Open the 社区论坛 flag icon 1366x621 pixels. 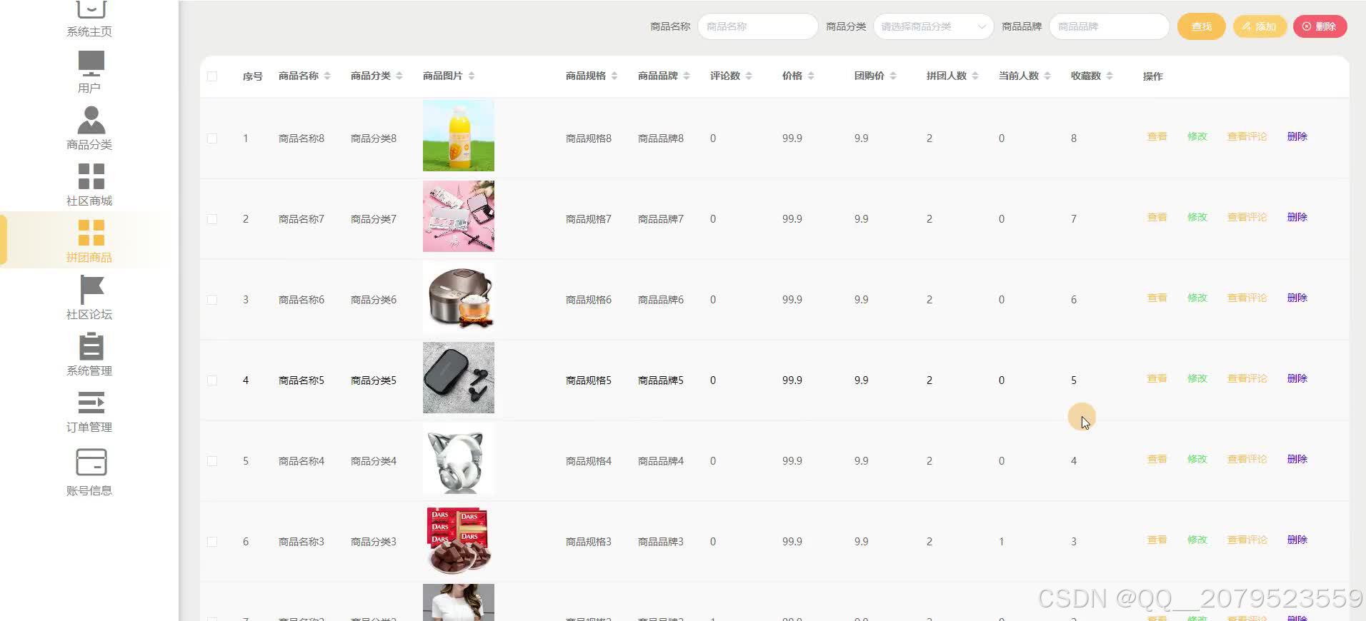[91, 290]
